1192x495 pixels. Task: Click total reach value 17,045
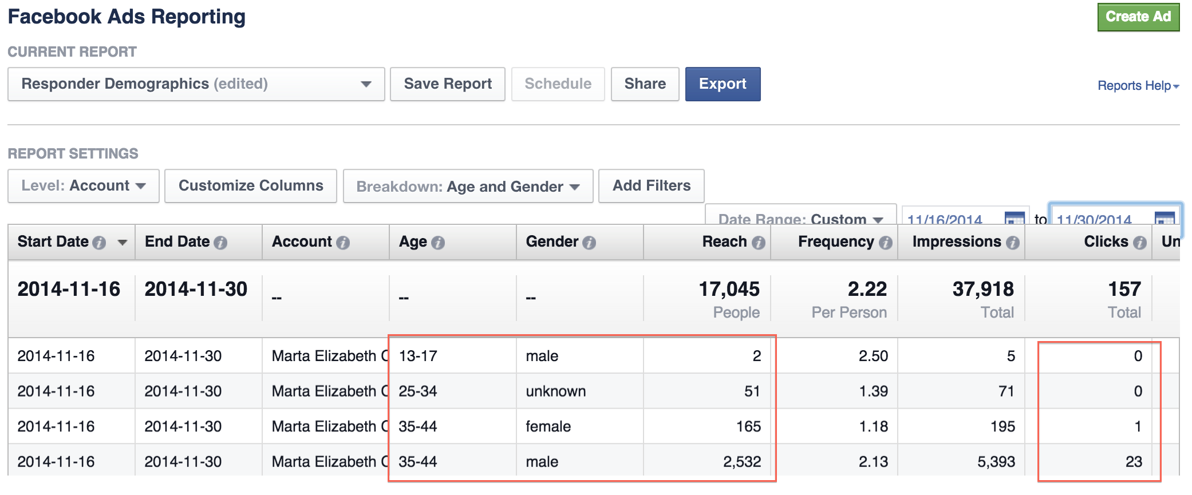tap(729, 290)
